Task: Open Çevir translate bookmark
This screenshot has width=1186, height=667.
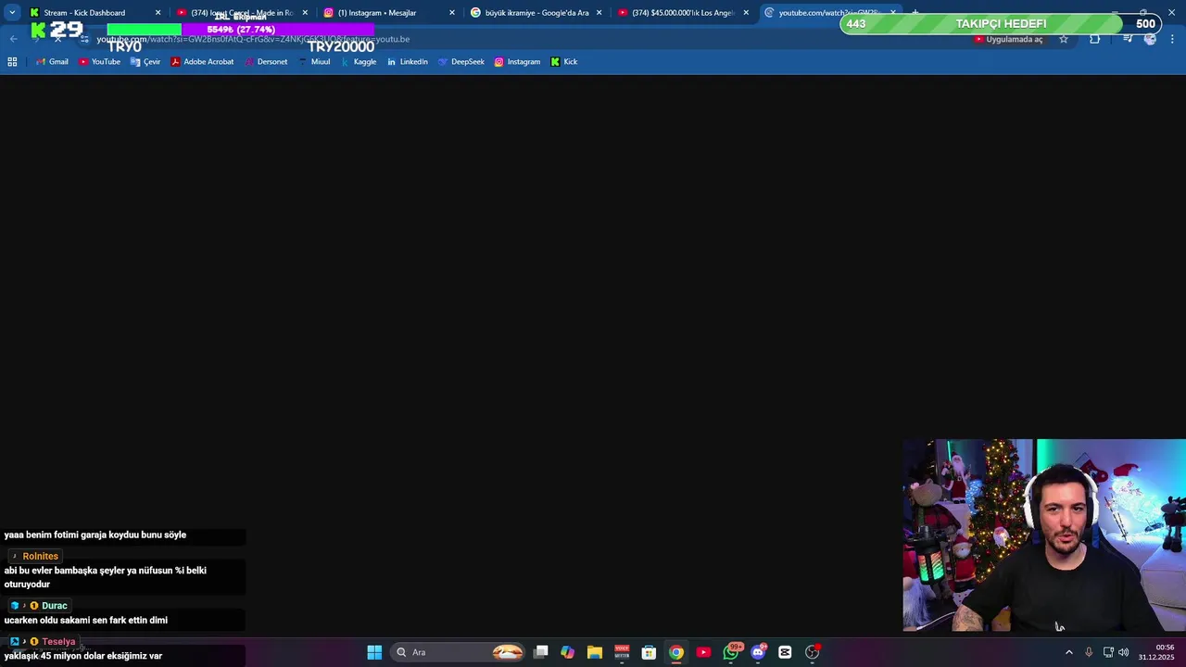Action: (x=145, y=62)
